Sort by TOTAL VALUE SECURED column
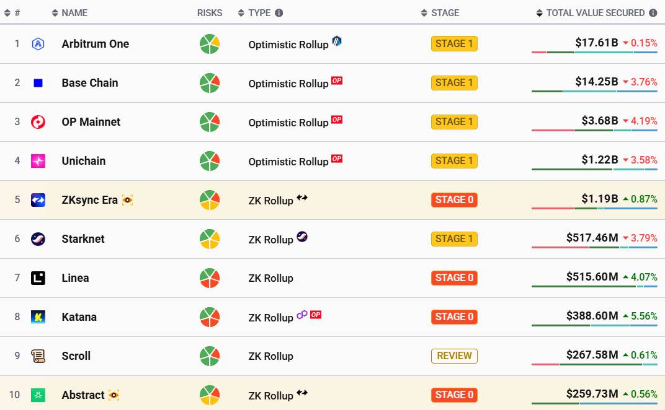The height and width of the screenshot is (410, 665). pyautogui.click(x=591, y=13)
